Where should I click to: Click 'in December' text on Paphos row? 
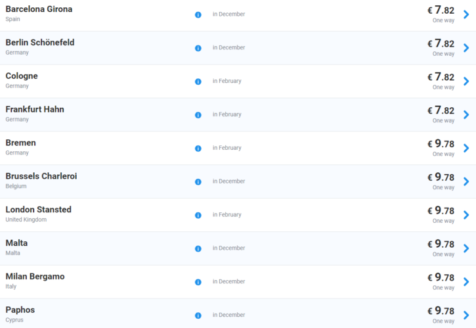pos(228,315)
